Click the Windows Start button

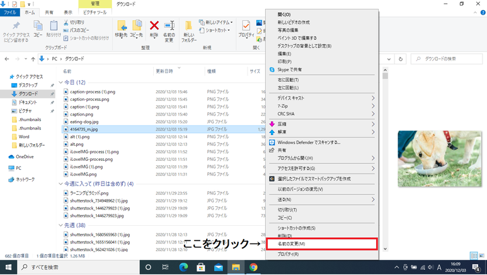tap(8, 267)
